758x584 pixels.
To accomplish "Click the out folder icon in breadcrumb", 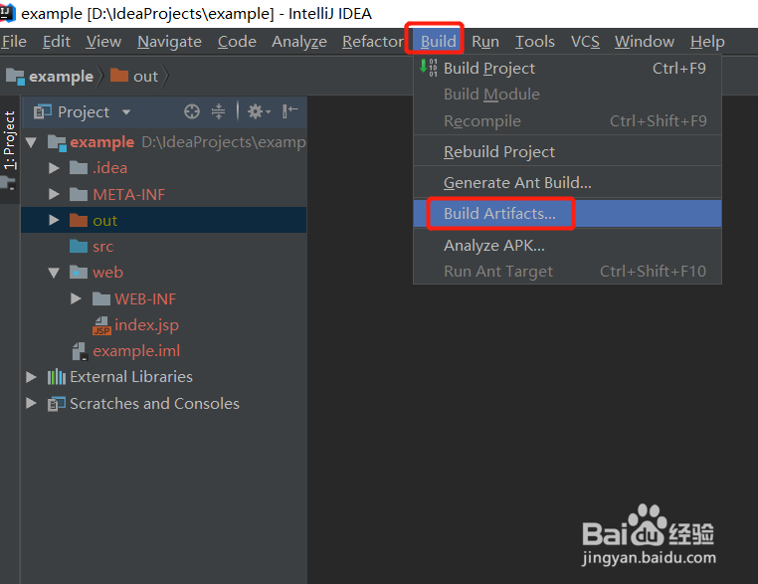I will [x=119, y=76].
